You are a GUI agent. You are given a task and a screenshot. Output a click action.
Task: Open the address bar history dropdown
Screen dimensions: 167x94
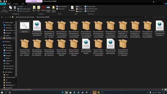[x=142, y=17]
